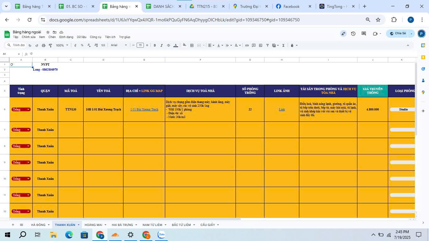The height and width of the screenshot is (241, 429).
Task: Open the zoom 100% dropdown
Action: (62, 46)
